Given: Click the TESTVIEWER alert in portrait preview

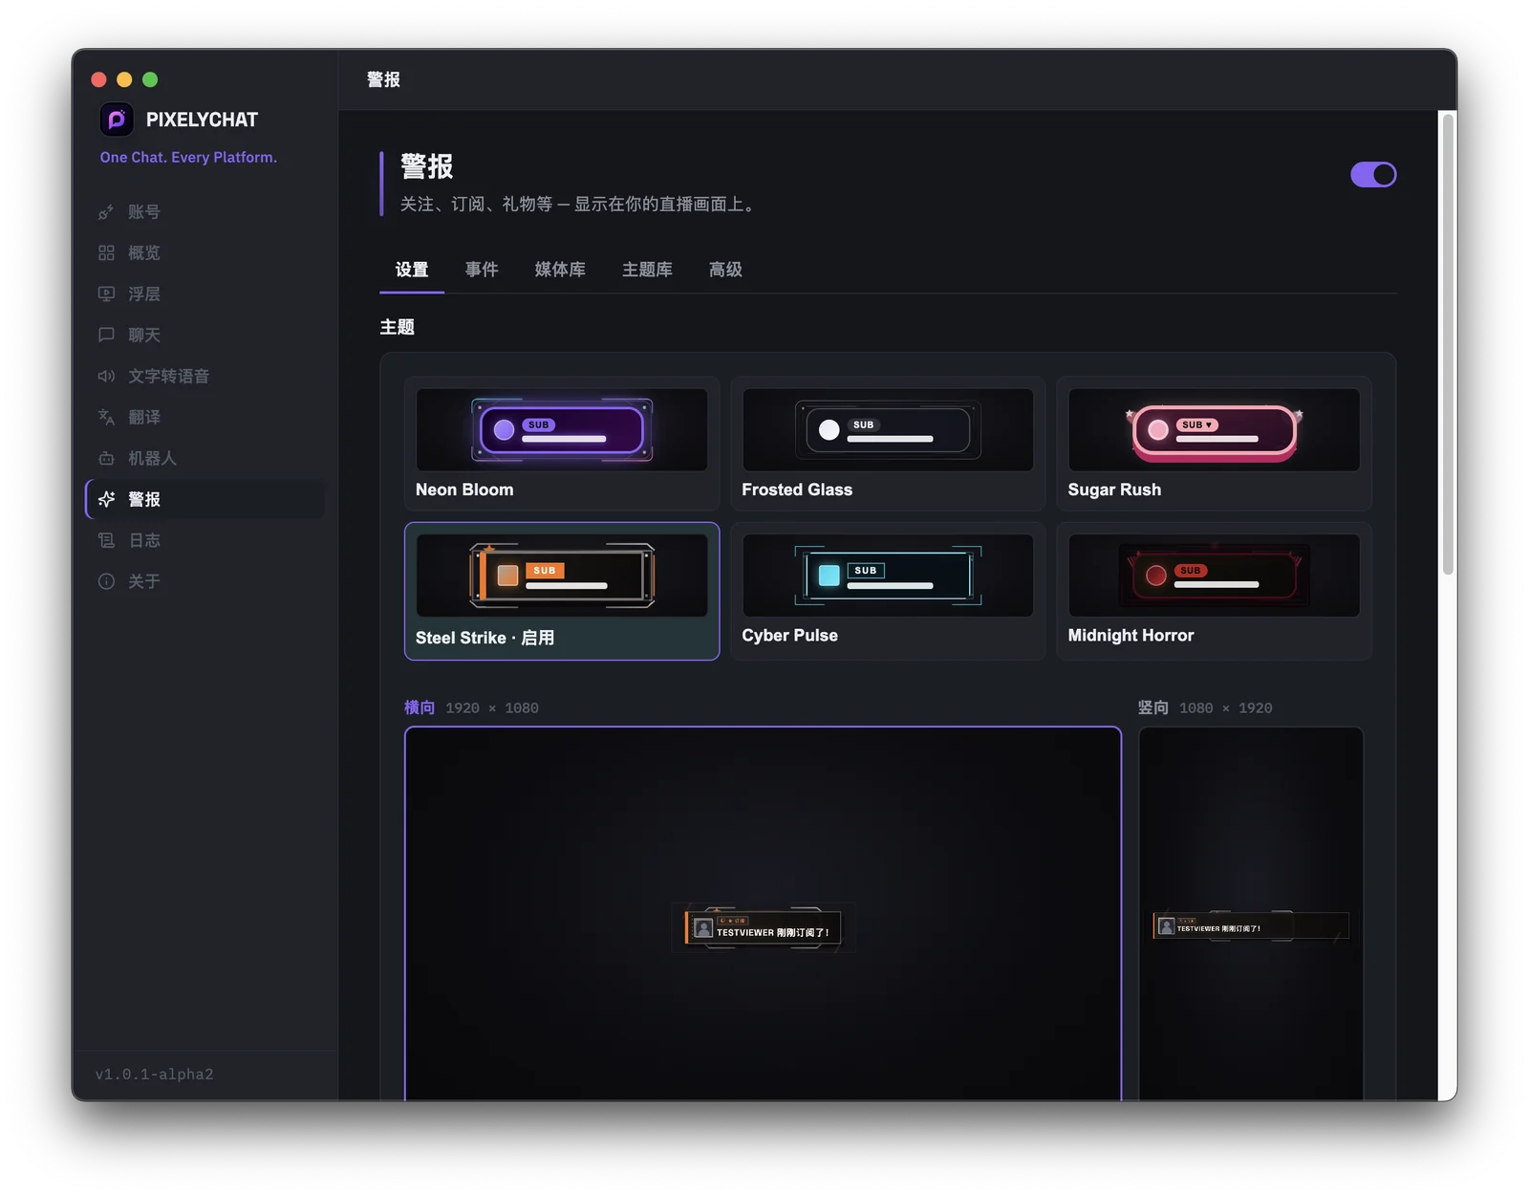Looking at the screenshot, I should click(1251, 926).
